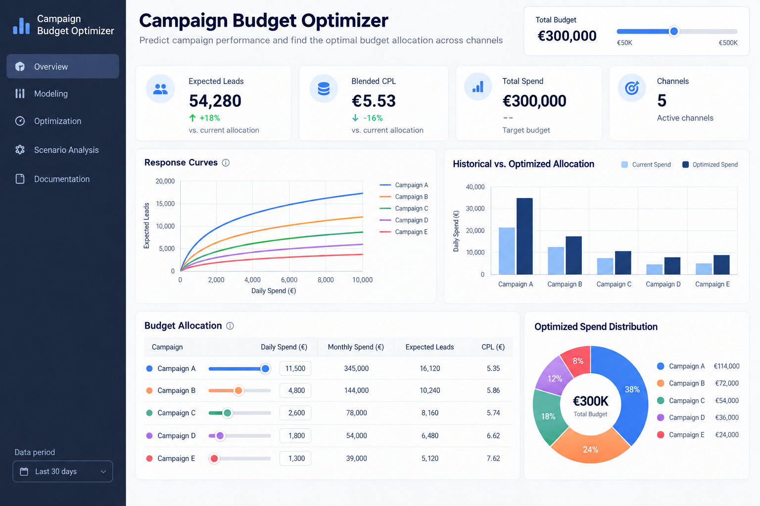Click the Channels target icon
The height and width of the screenshot is (506, 760).
pyautogui.click(x=632, y=88)
